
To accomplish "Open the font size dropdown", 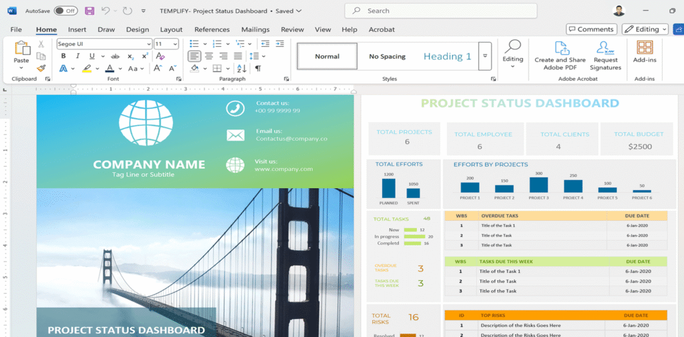I will [x=166, y=43].
